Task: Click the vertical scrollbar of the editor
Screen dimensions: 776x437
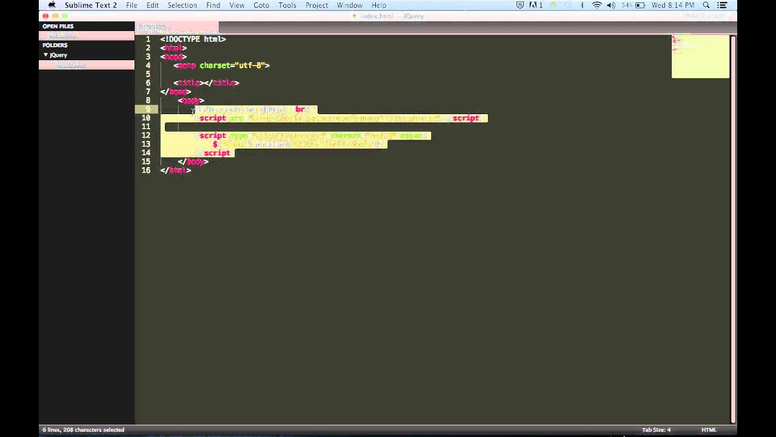Action: (x=733, y=229)
